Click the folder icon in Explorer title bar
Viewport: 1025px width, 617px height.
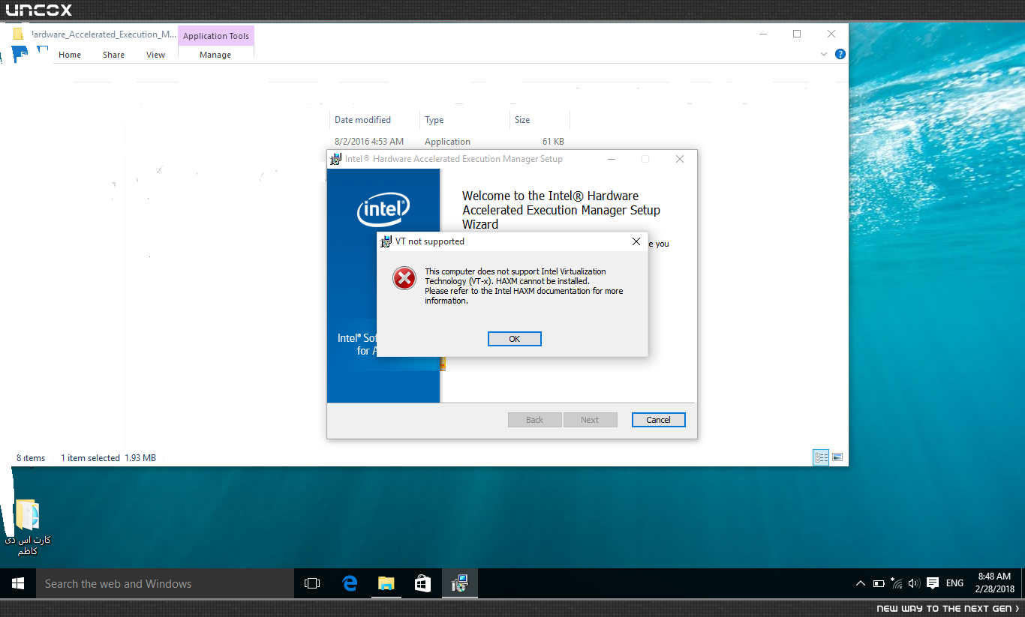[x=18, y=34]
